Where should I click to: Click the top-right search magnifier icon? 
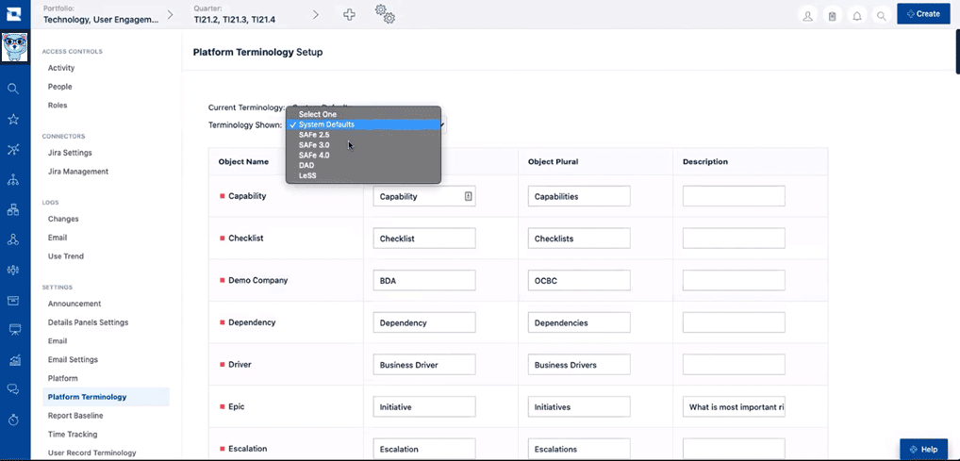coord(881,16)
